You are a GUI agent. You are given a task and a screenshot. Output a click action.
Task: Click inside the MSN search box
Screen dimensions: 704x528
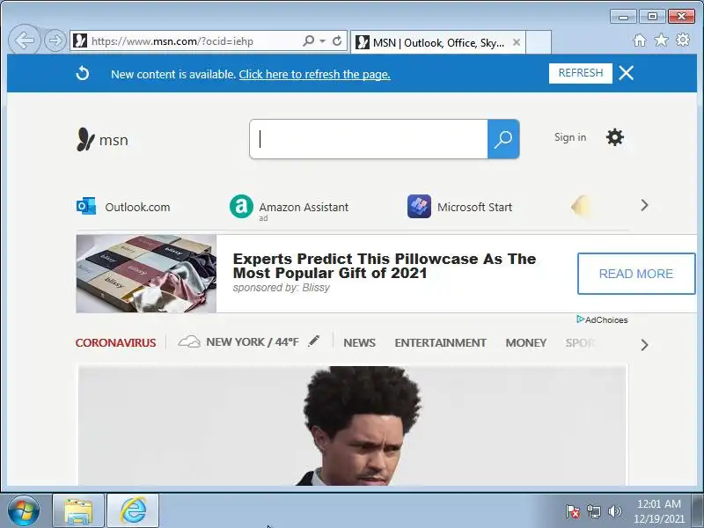tap(369, 139)
